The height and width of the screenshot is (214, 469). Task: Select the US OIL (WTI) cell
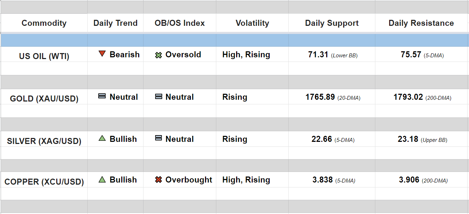pos(44,56)
